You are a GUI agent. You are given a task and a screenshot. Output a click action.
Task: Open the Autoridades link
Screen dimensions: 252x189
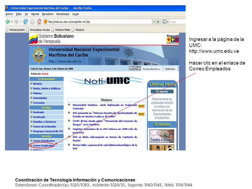tap(40, 98)
